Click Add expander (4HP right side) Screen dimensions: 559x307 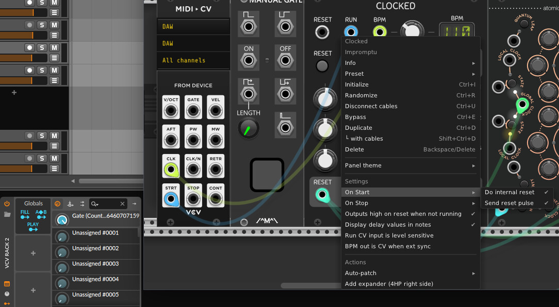pyautogui.click(x=410, y=284)
